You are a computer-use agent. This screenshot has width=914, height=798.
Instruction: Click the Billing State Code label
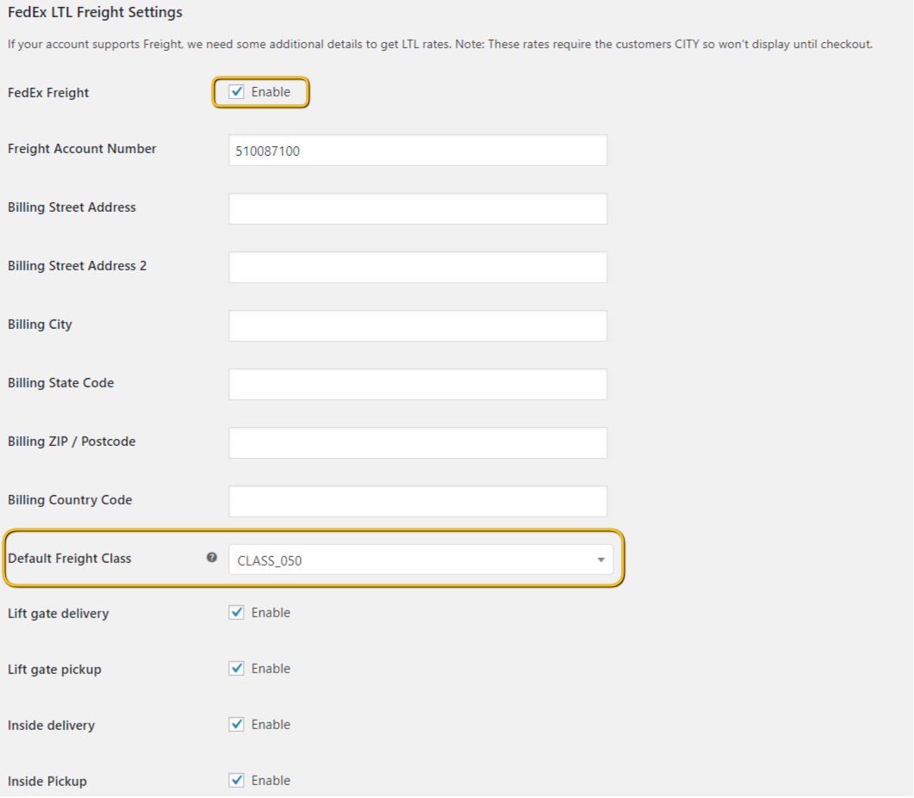tap(60, 383)
